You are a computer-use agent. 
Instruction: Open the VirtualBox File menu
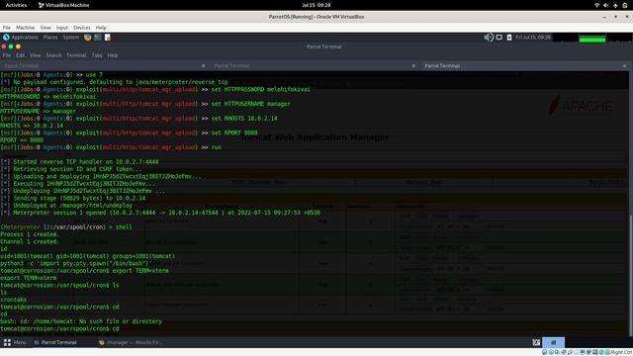click(7, 28)
